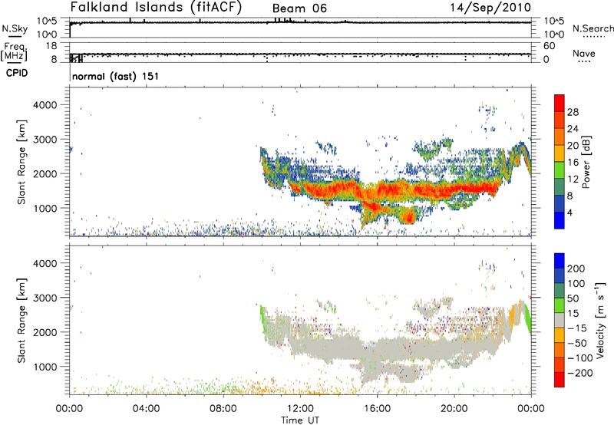Image resolution: width=614 pixels, height=425 pixels.
Task: Pick the red top segment of power colorbar
Action: [560, 103]
